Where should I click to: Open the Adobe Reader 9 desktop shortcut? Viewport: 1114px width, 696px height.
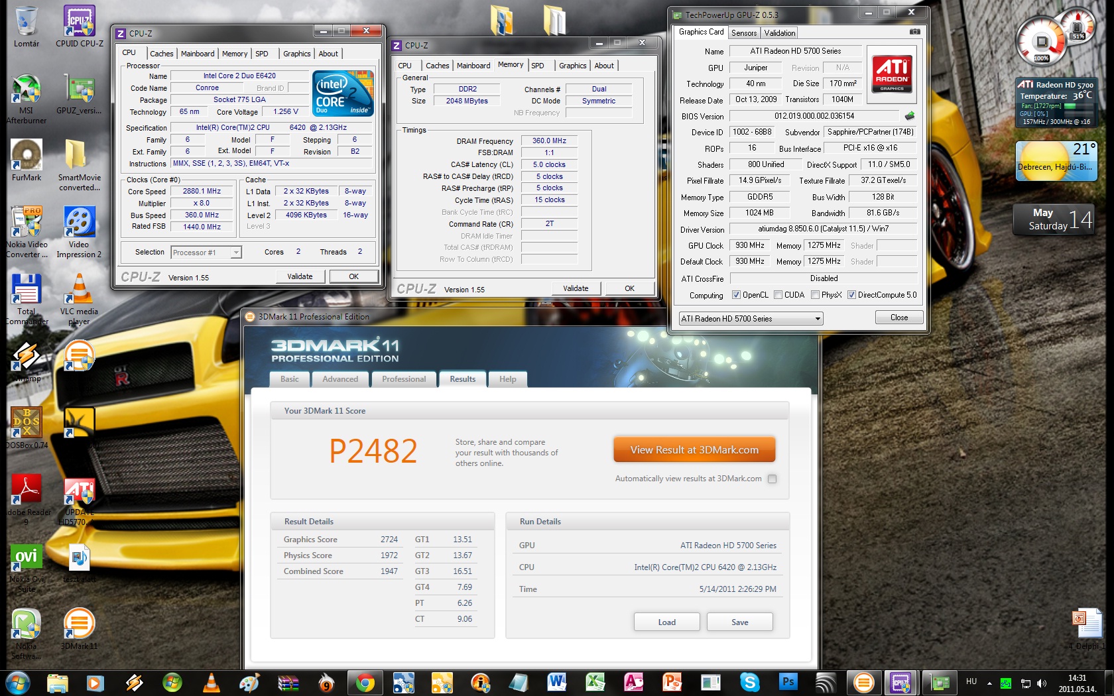click(27, 499)
